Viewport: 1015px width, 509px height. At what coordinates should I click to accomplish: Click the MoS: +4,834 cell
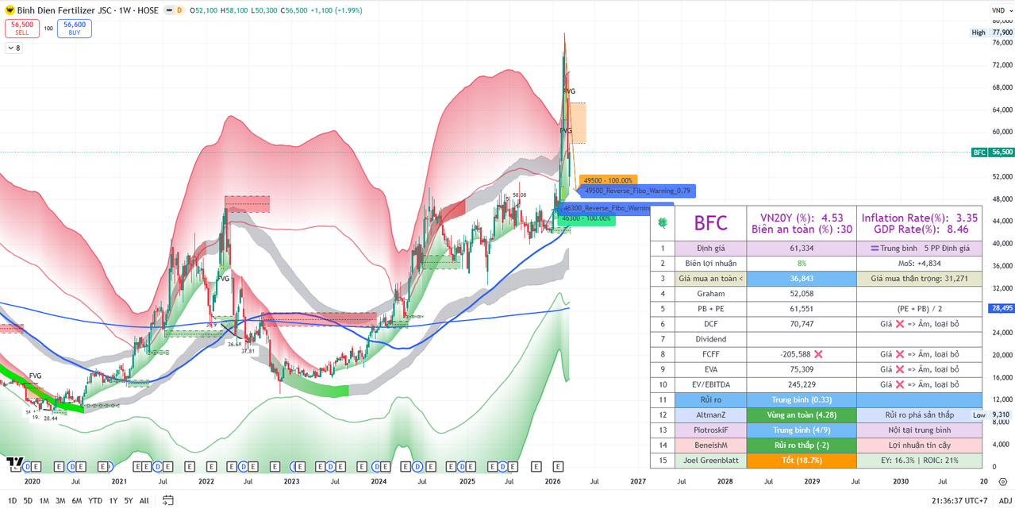[920, 264]
